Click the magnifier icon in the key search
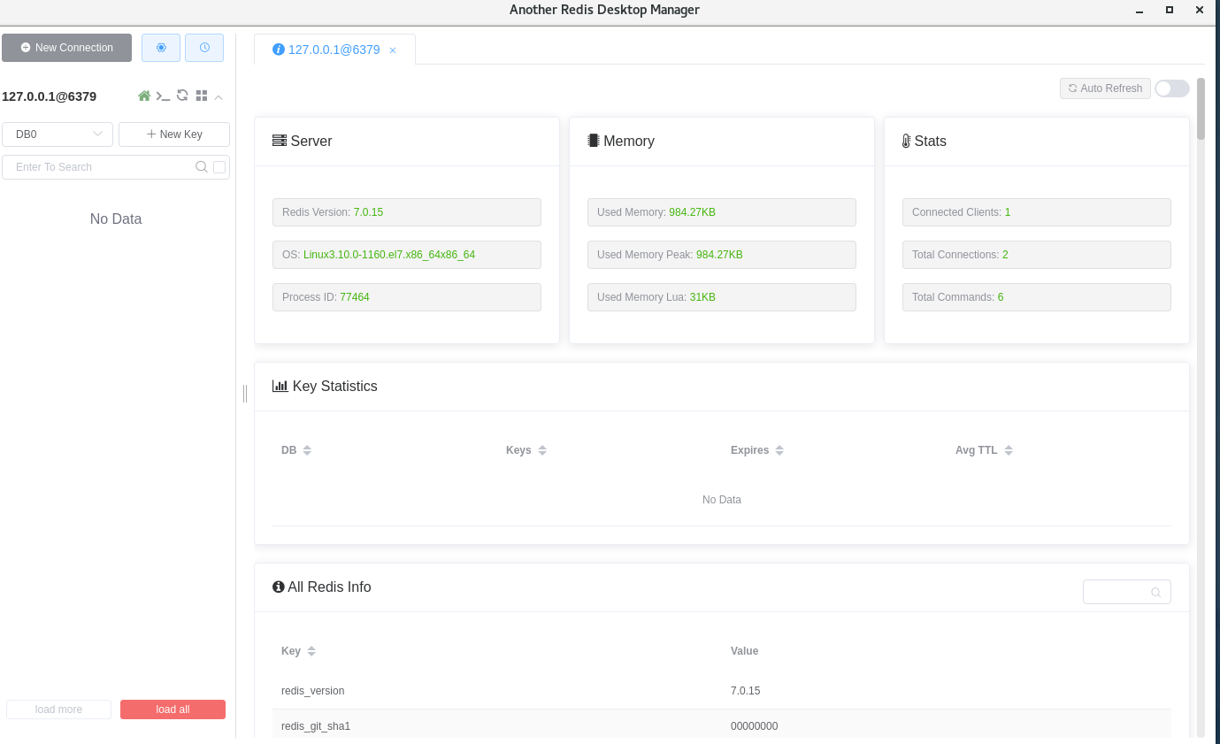Image resolution: width=1220 pixels, height=744 pixels. [x=202, y=167]
